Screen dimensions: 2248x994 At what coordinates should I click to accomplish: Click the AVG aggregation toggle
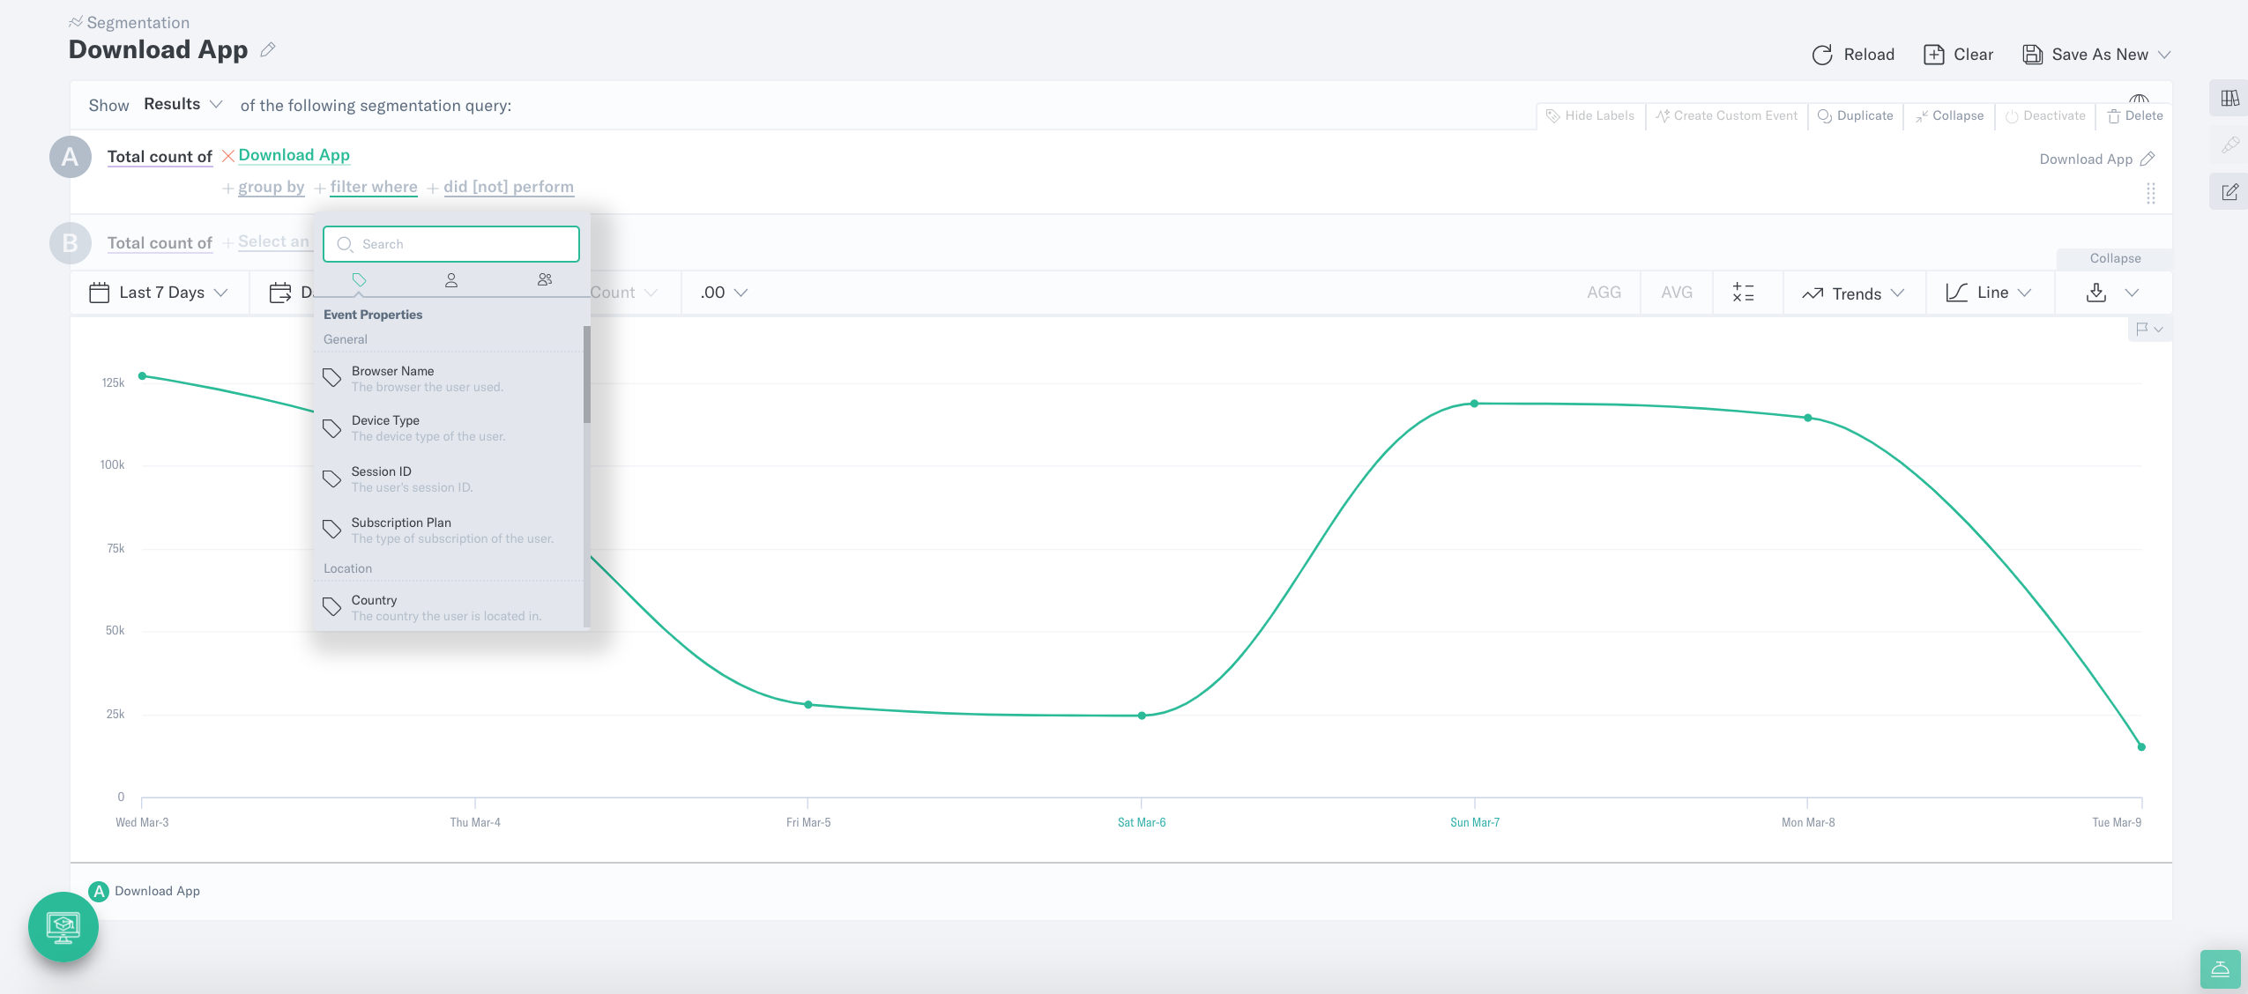pos(1676,293)
